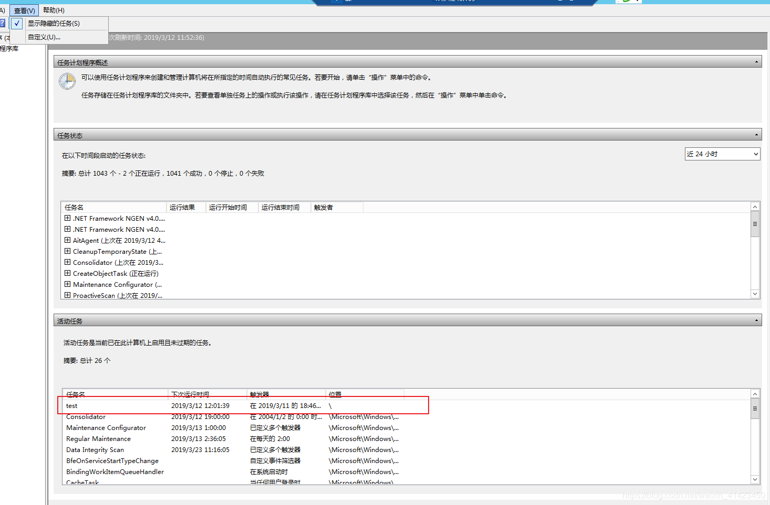Sort by 任务名 column in task status
770x505 pixels.
pos(114,207)
